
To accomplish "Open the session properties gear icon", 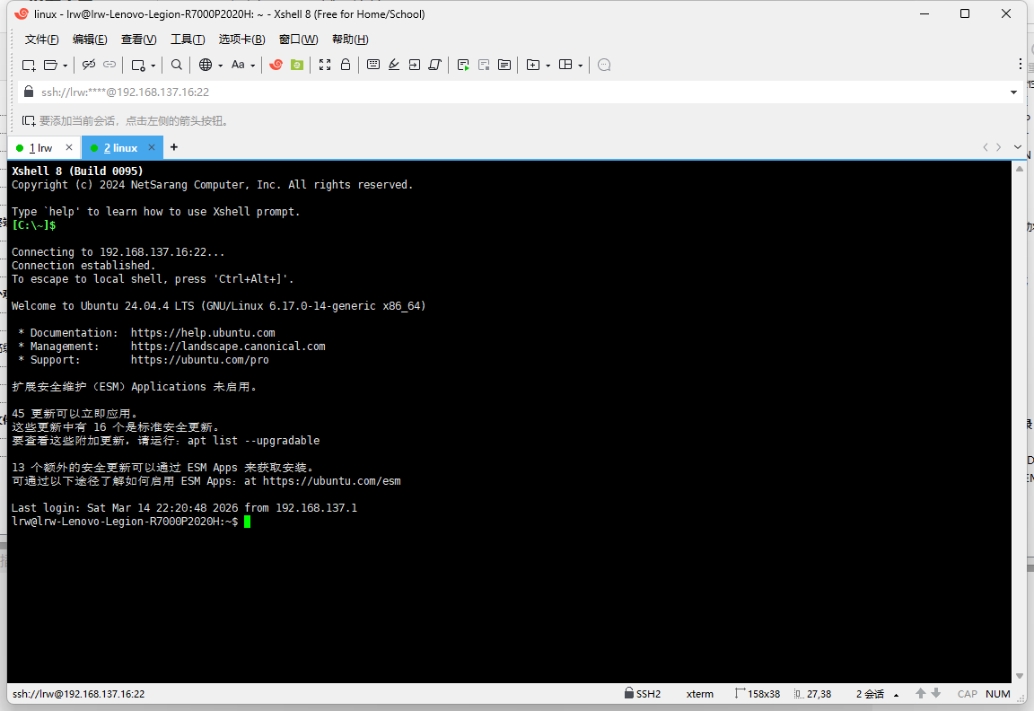I will point(138,65).
